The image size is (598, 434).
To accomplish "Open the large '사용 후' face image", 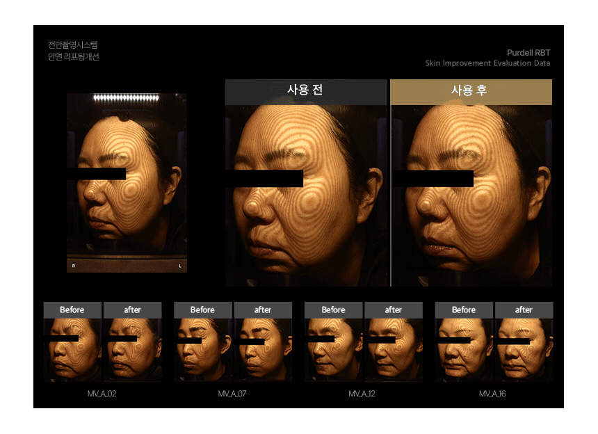I will 471,202.
